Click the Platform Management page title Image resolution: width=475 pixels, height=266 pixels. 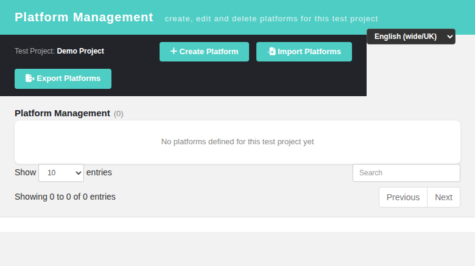point(84,17)
